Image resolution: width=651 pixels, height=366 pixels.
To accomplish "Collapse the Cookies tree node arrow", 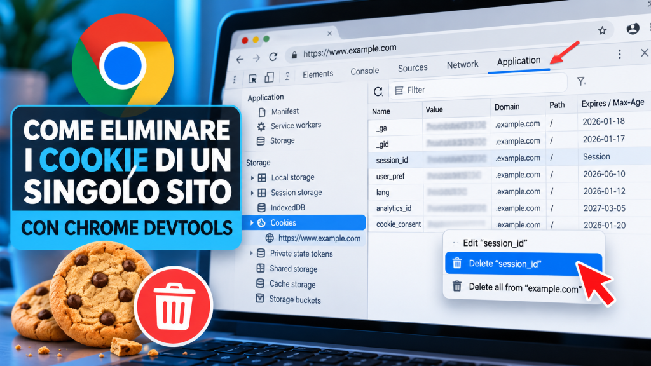I will (x=252, y=223).
